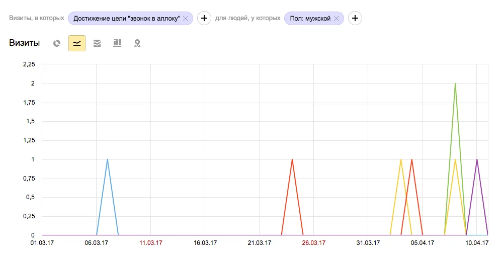The image size is (503, 256).
Task: Click the red peak near 24.03.17
Action: pos(292,159)
